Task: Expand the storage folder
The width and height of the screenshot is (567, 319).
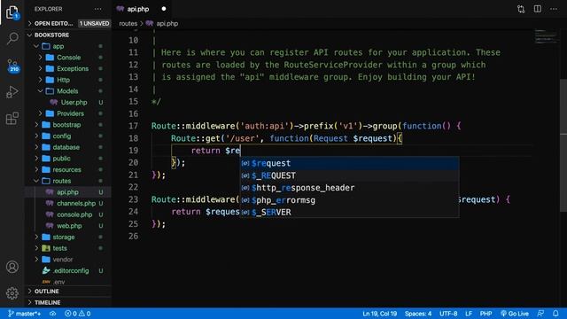Action: (68, 237)
